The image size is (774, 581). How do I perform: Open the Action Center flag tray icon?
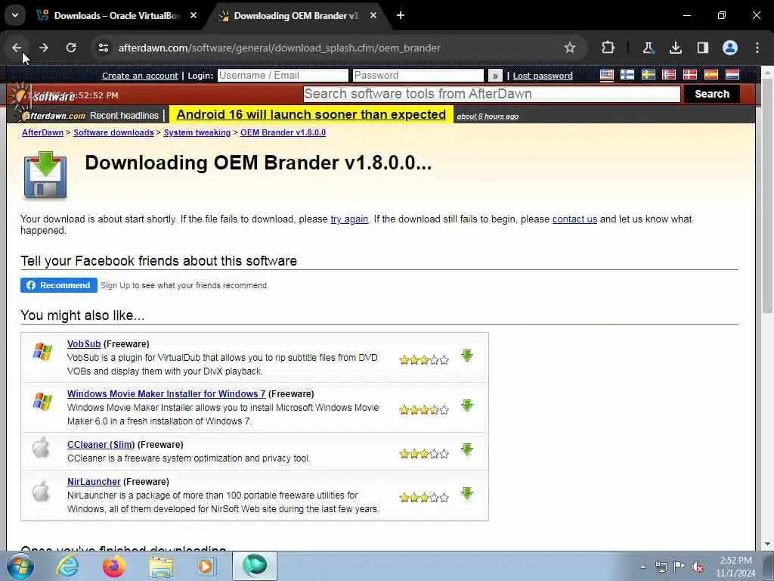[x=680, y=567]
